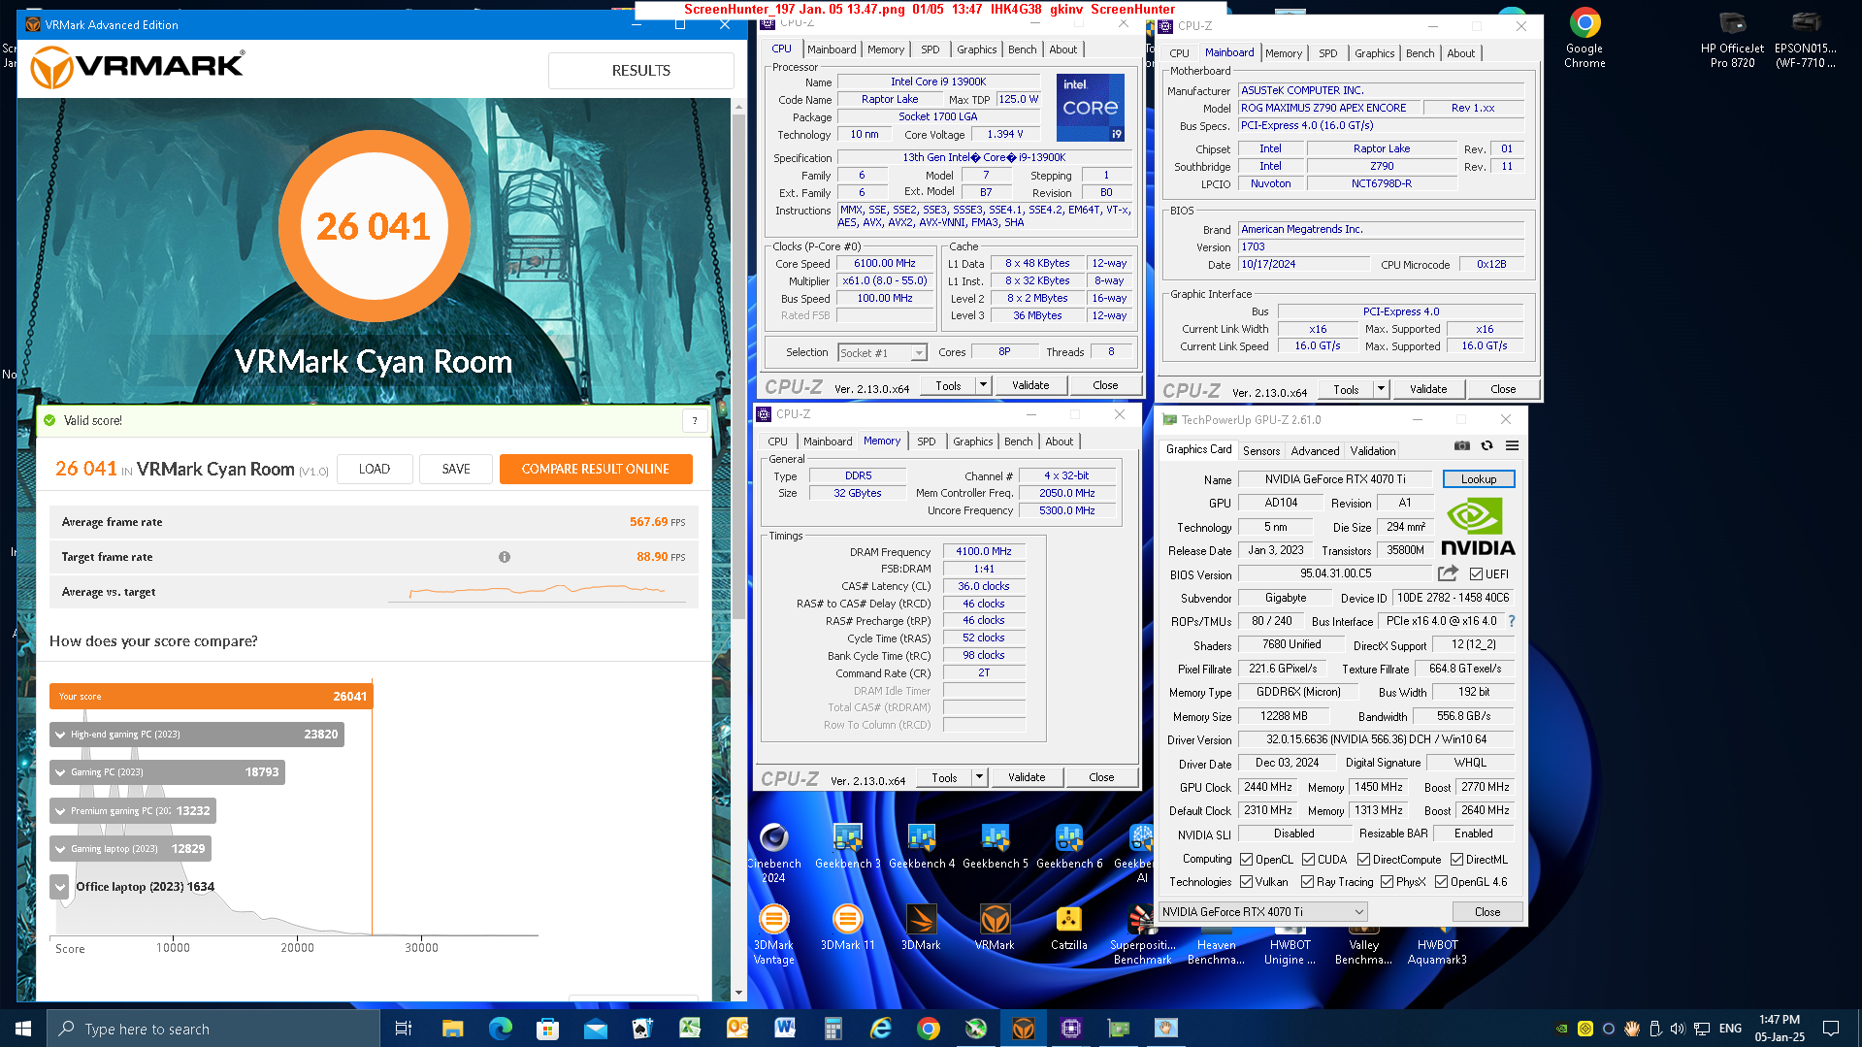Open HP OfficeJet Pro 8720 desktop icon

coord(1732,39)
